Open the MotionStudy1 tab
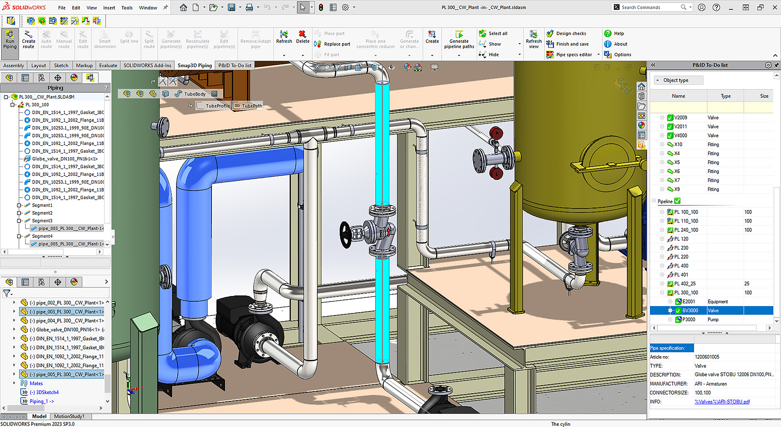Image resolution: width=781 pixels, height=427 pixels. [69, 416]
